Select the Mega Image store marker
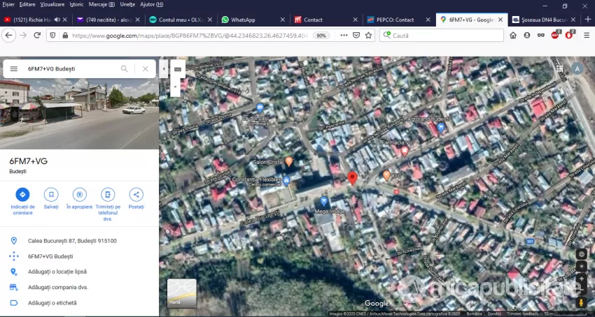 coord(323,200)
